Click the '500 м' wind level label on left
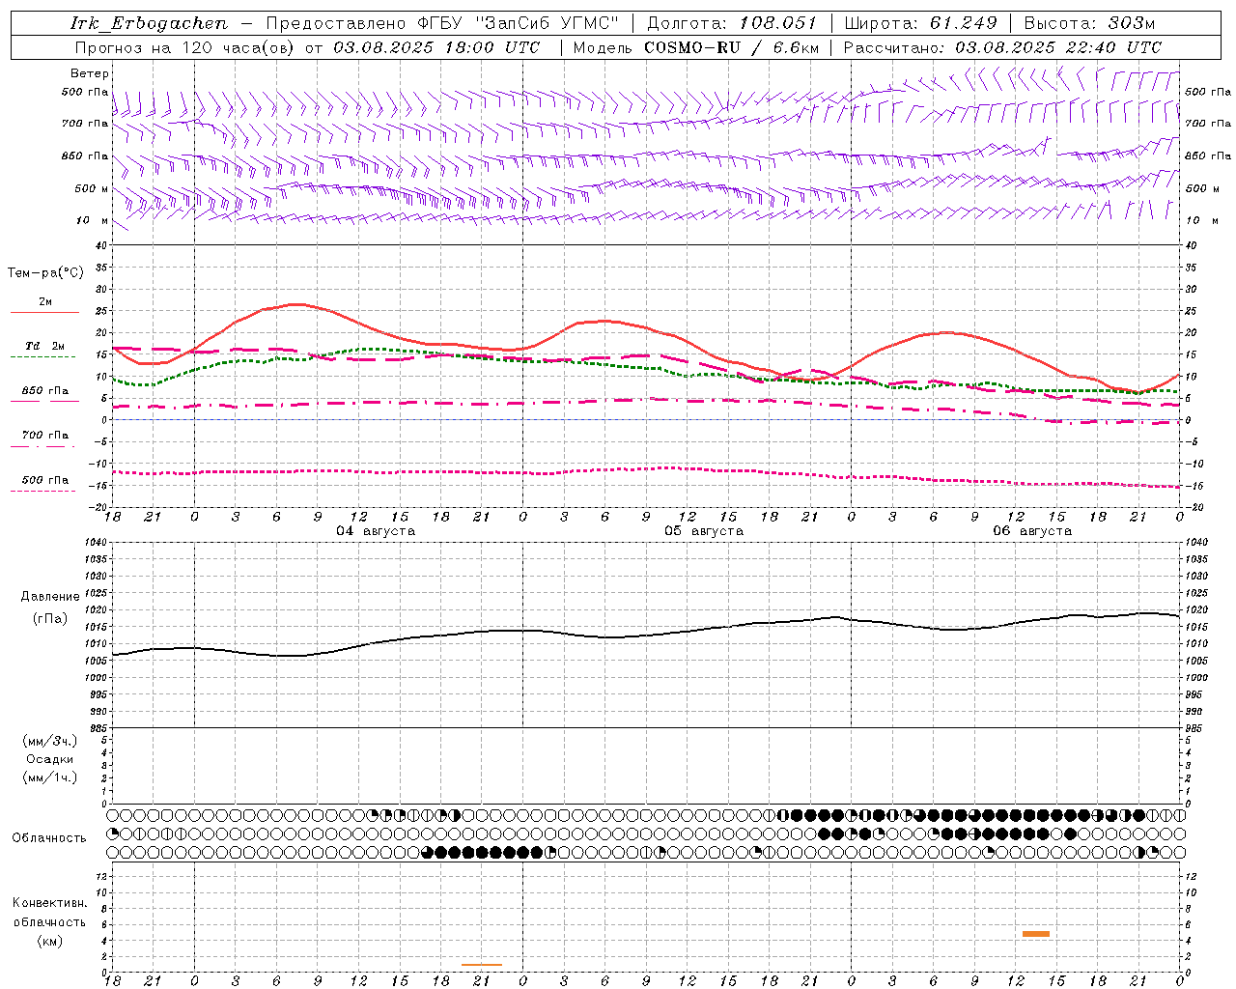The width and height of the screenshot is (1236, 989). coord(93,188)
